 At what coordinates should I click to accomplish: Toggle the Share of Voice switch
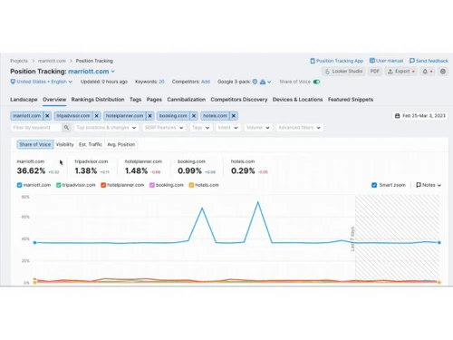click(x=316, y=82)
